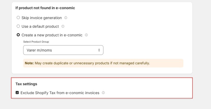
Task: Click info icon beside Exclude Shopify Tax
Action: 103,93
